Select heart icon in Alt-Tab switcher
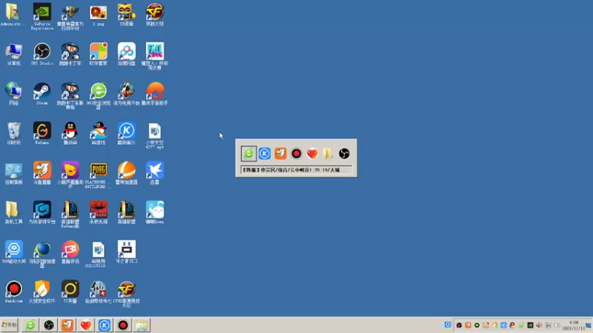Screen dimensions: 593x333 pyautogui.click(x=312, y=154)
